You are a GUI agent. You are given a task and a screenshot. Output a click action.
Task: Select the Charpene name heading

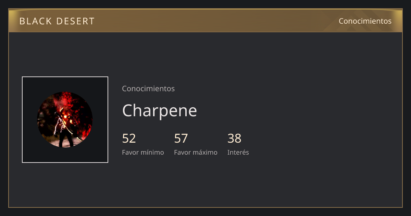point(160,111)
